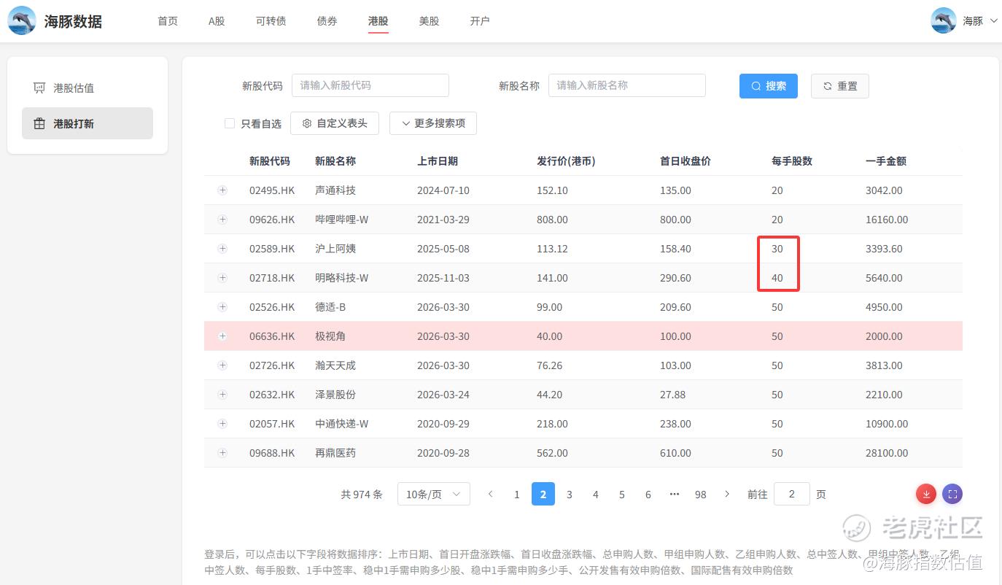
Task: Go to the next page arrow
Action: tap(727, 494)
